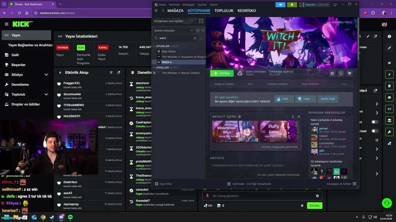
Task: Click pencil edit icon in Kick right sidebar
Action: pyautogui.click(x=389, y=48)
